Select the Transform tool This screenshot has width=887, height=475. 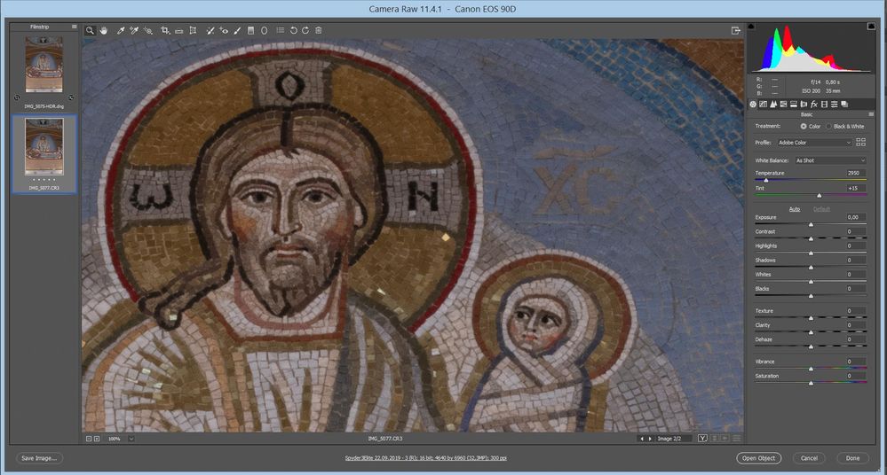click(x=193, y=30)
